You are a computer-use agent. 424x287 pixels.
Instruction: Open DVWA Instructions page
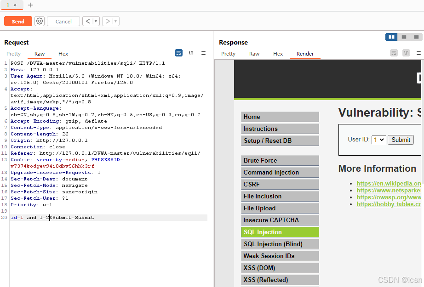[x=280, y=129]
